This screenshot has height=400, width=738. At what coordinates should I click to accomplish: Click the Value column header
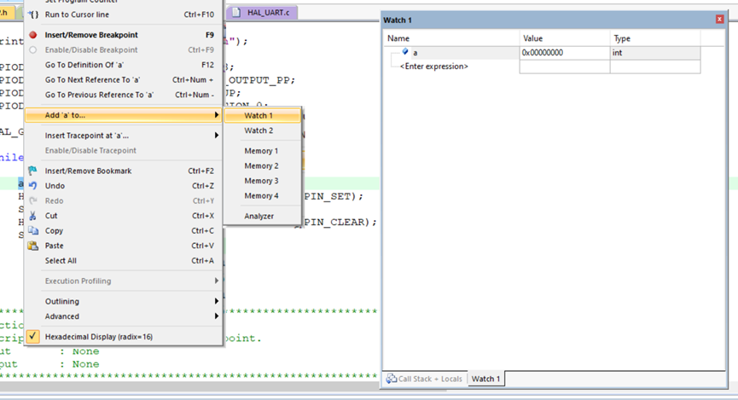point(563,39)
